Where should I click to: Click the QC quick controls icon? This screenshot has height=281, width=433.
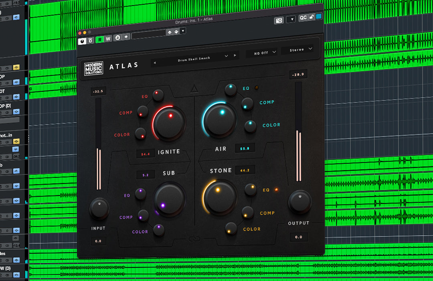(303, 18)
